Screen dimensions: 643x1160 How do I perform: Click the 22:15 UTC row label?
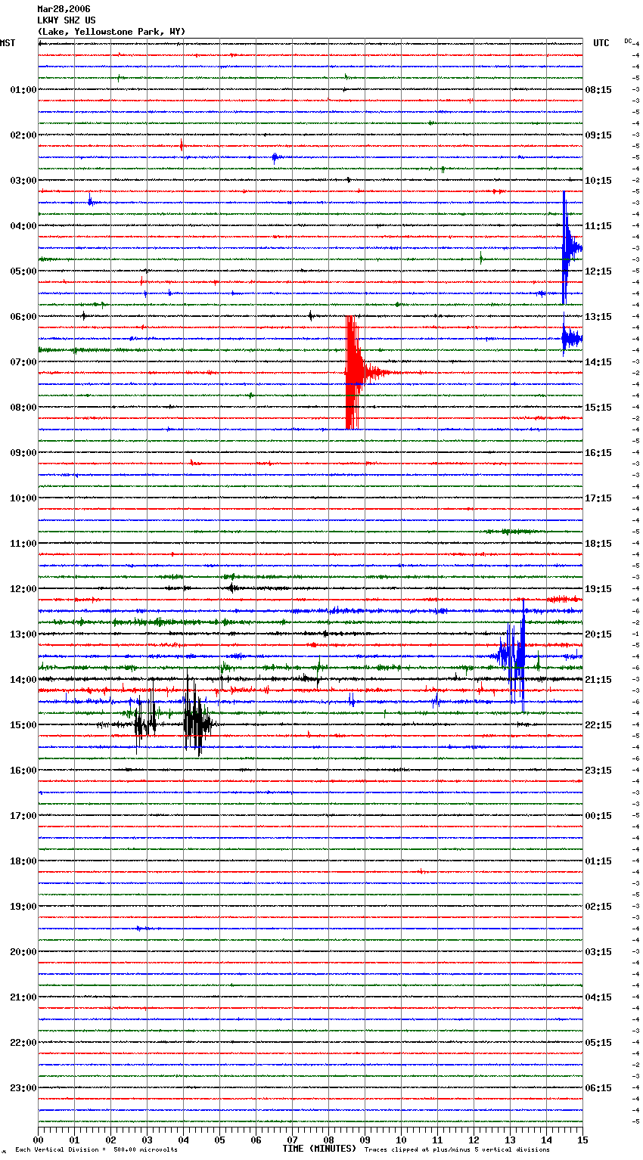(x=598, y=725)
